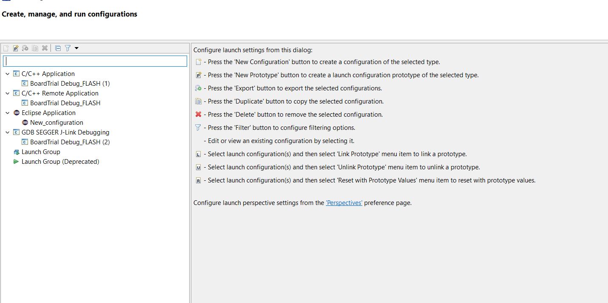Select BoardTrial Debug_FLASH (1) configuration

(70, 83)
